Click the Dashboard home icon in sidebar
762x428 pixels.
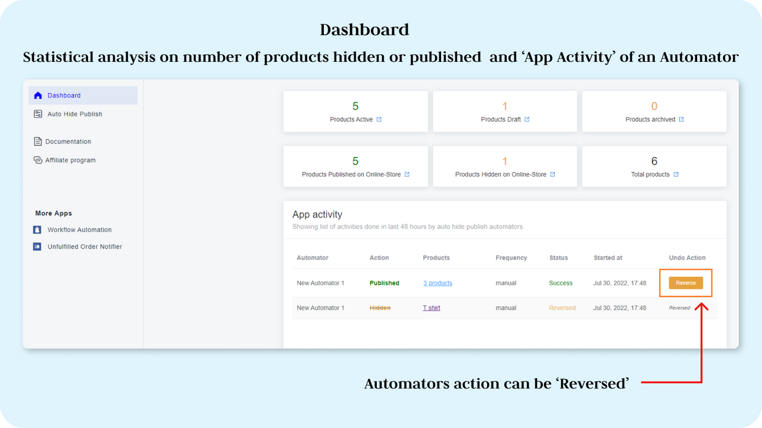38,96
